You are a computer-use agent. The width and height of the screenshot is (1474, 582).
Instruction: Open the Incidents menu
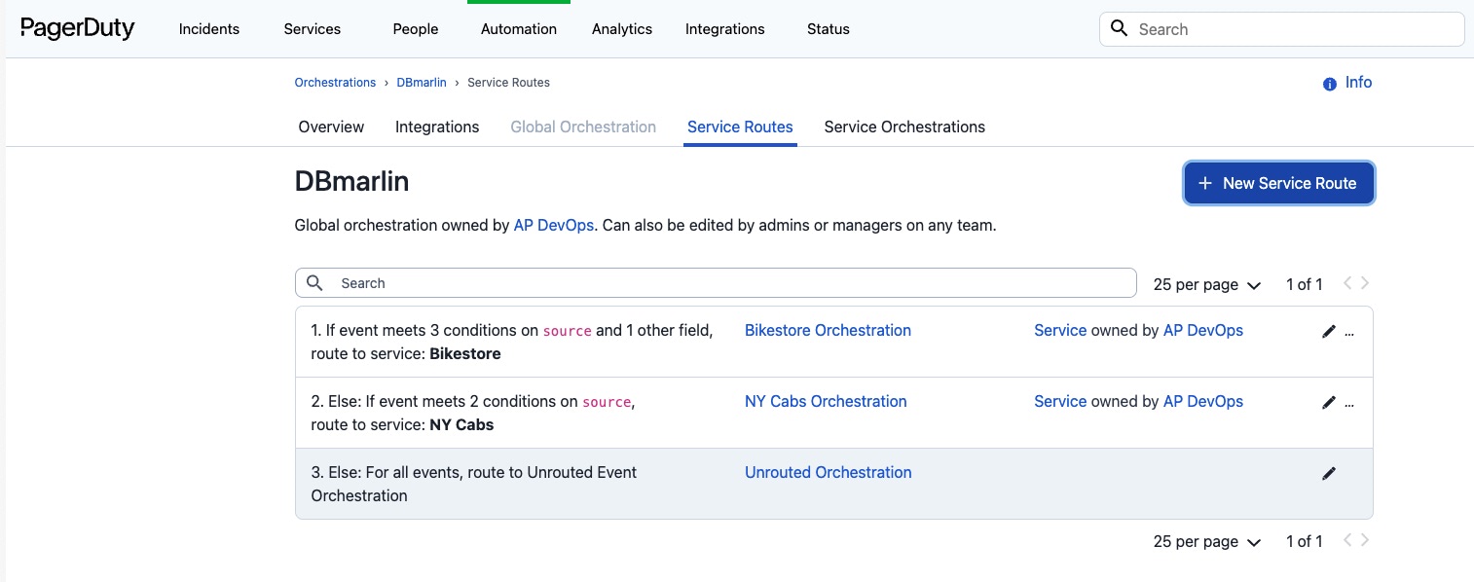point(209,29)
